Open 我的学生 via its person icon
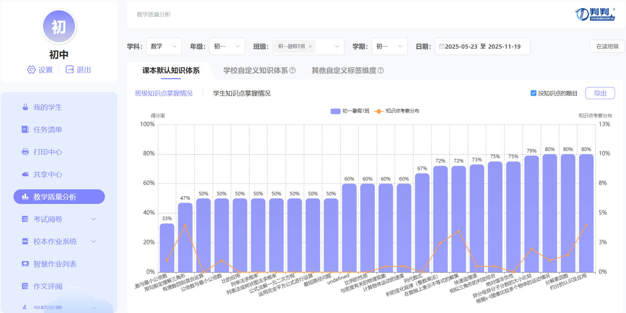This screenshot has width=626, height=313. click(x=25, y=107)
